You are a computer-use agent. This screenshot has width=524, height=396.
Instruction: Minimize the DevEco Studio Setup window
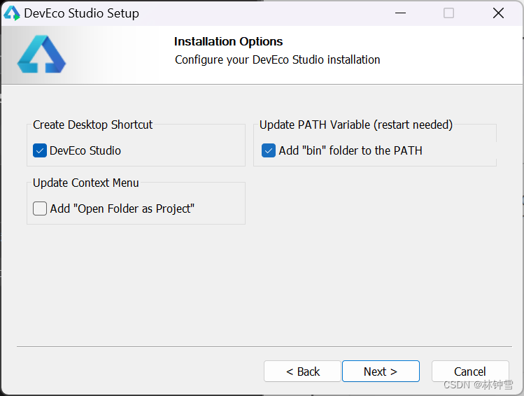[x=400, y=13]
